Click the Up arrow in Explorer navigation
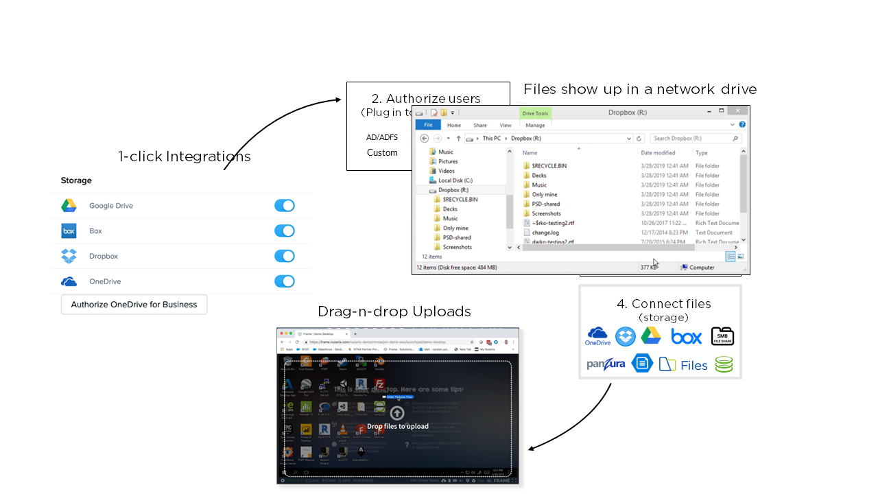 coord(458,139)
